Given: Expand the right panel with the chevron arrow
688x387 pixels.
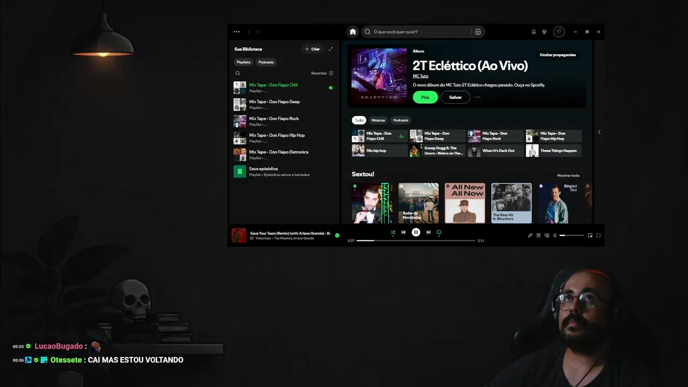Looking at the screenshot, I should click(599, 132).
